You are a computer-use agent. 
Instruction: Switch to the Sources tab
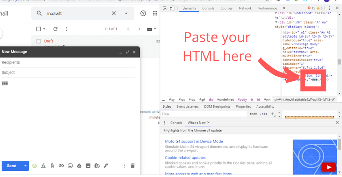point(226,8)
